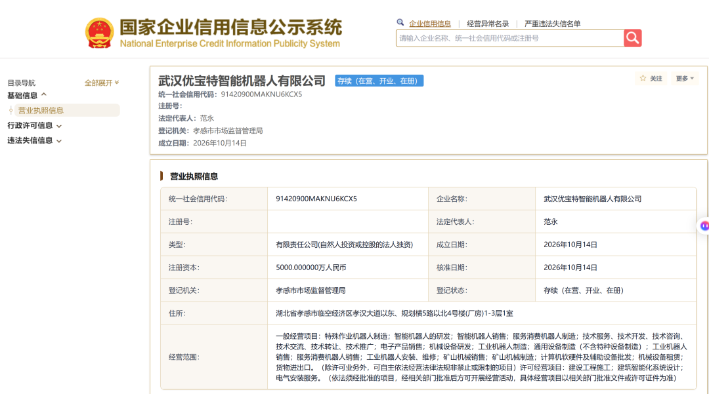
Task: Select the 企业信用信息 search tab
Action: [430, 24]
